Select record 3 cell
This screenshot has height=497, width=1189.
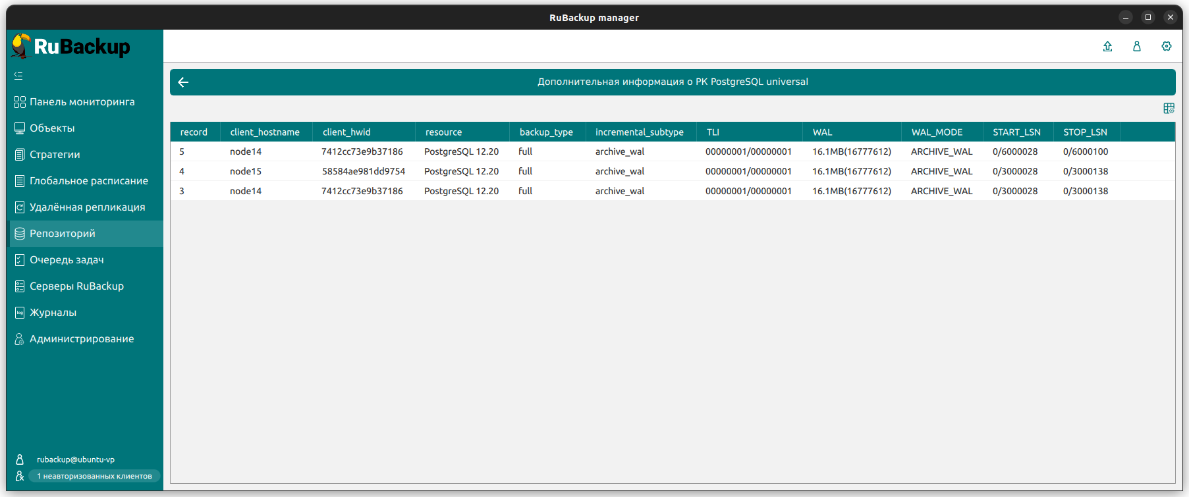point(182,191)
